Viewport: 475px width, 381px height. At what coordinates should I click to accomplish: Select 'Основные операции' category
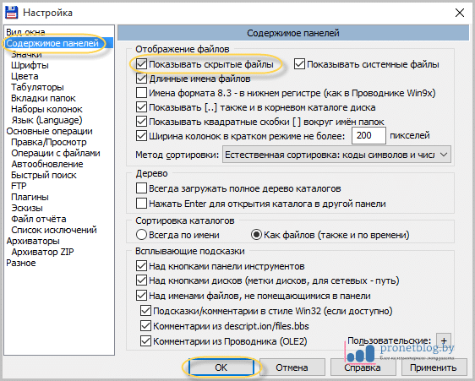click(x=49, y=131)
